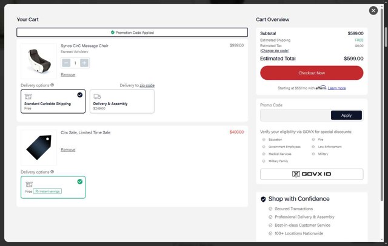The image size is (388, 246).
Task: Click the Change zip code link
Action: 275,51
